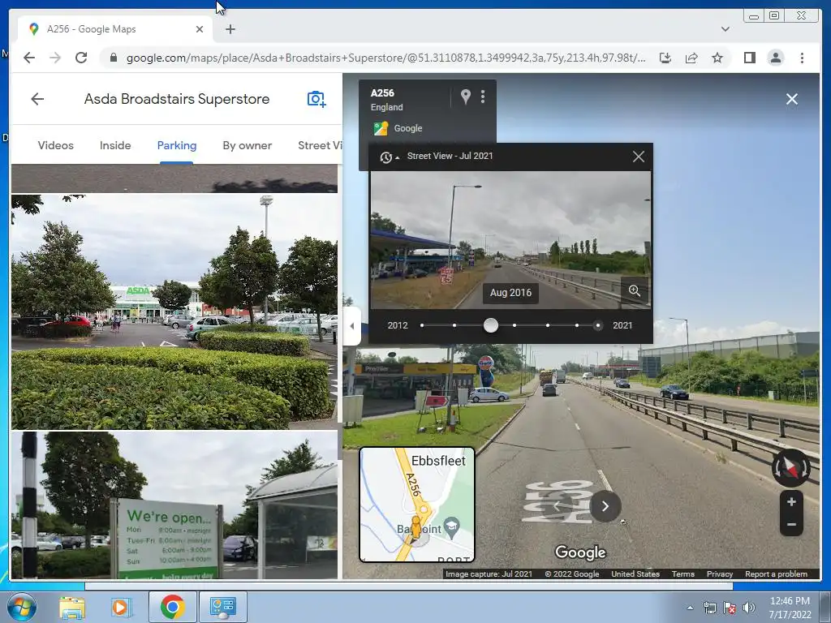The width and height of the screenshot is (831, 623).
Task: Toggle the browser side panel
Action: 749,58
